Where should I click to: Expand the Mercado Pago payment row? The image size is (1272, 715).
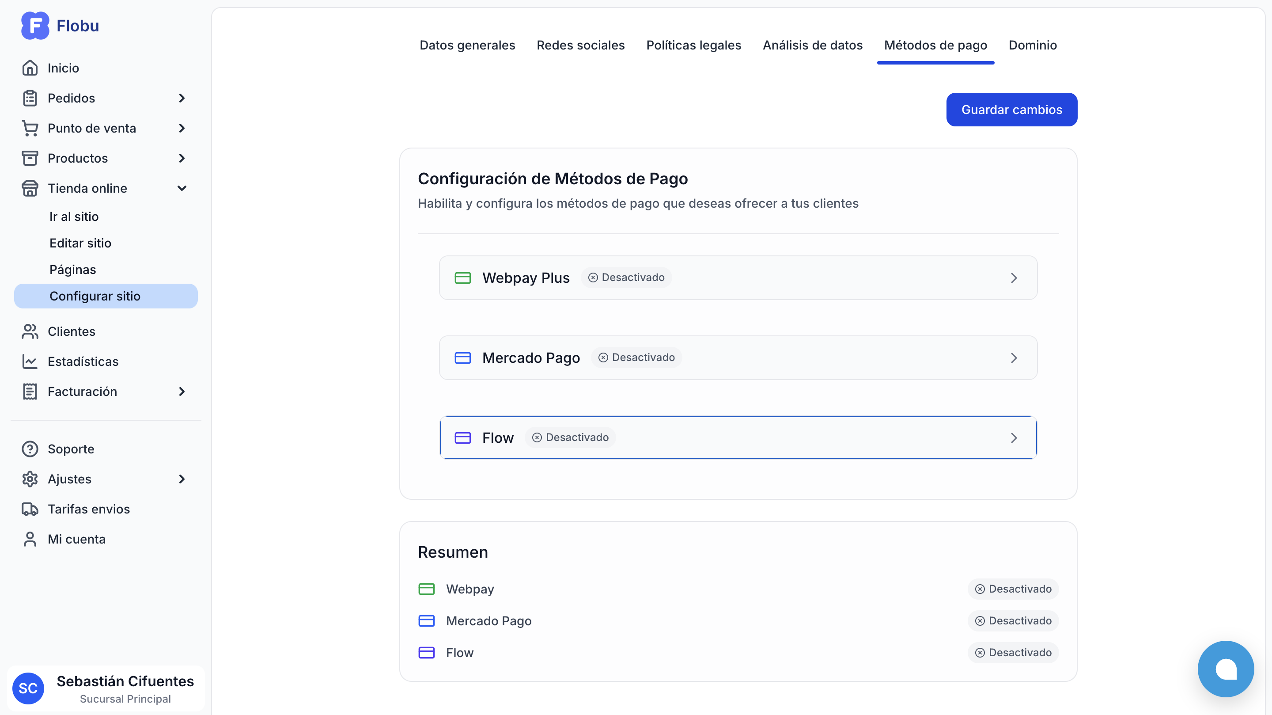[x=738, y=358]
